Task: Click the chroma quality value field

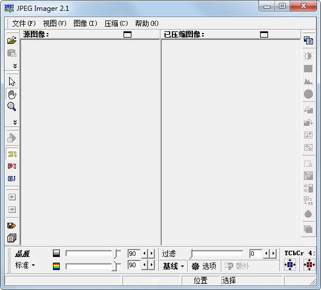Action: [134, 265]
